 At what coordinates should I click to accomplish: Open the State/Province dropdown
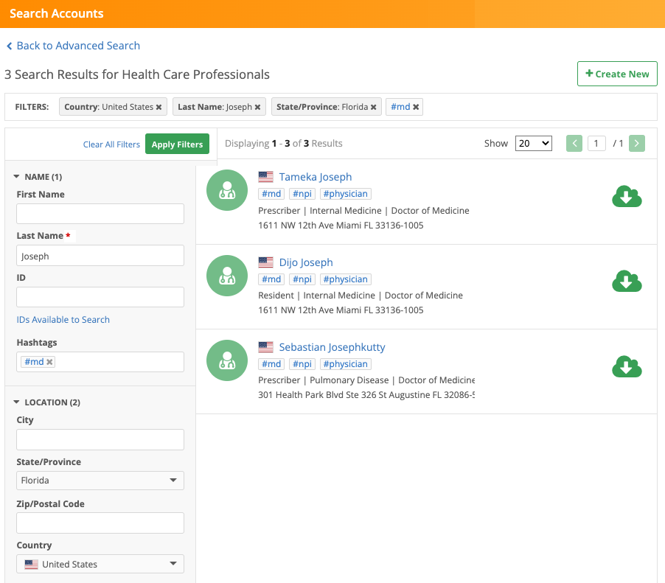click(100, 481)
